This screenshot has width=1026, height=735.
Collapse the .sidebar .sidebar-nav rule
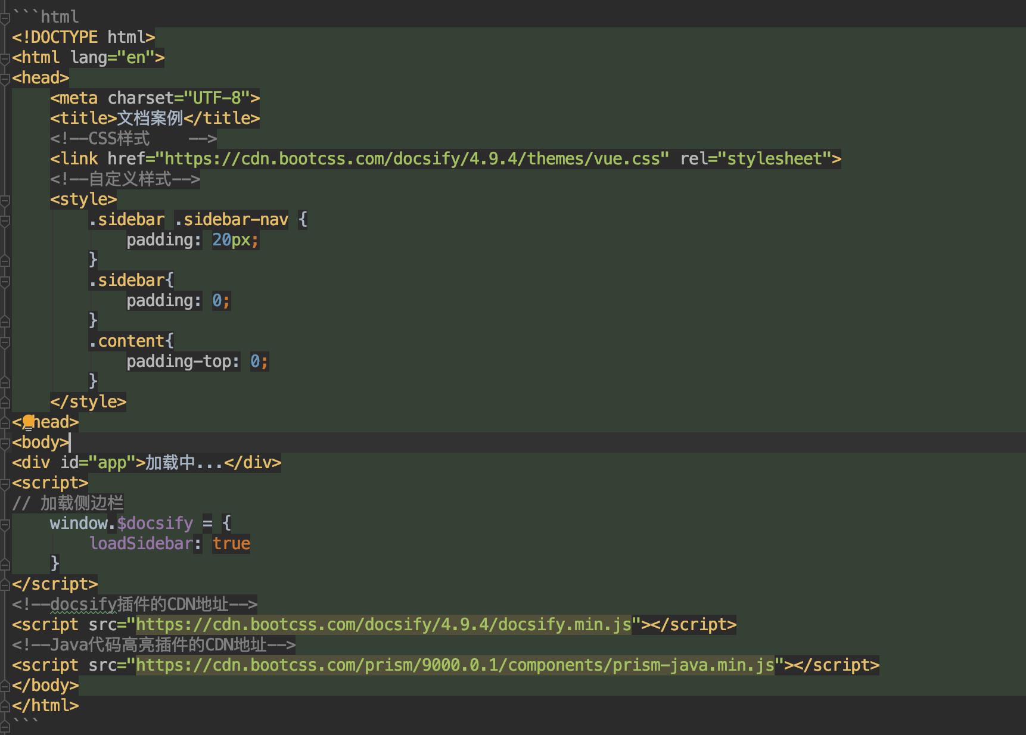click(5, 220)
